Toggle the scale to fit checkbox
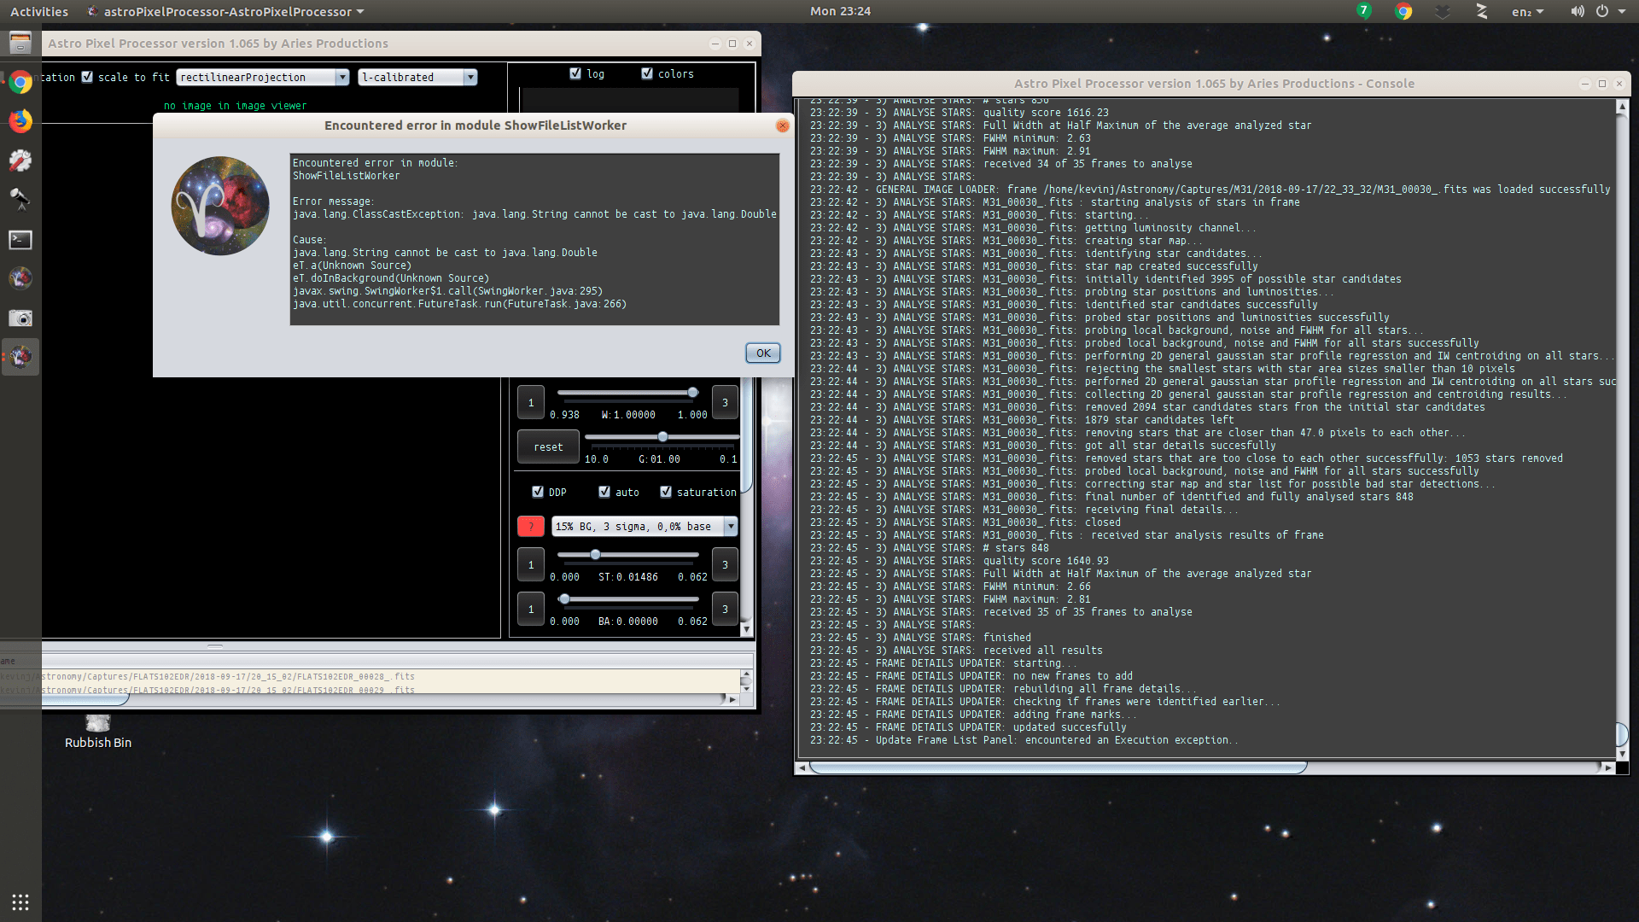Viewport: 1639px width, 922px height. pyautogui.click(x=87, y=77)
